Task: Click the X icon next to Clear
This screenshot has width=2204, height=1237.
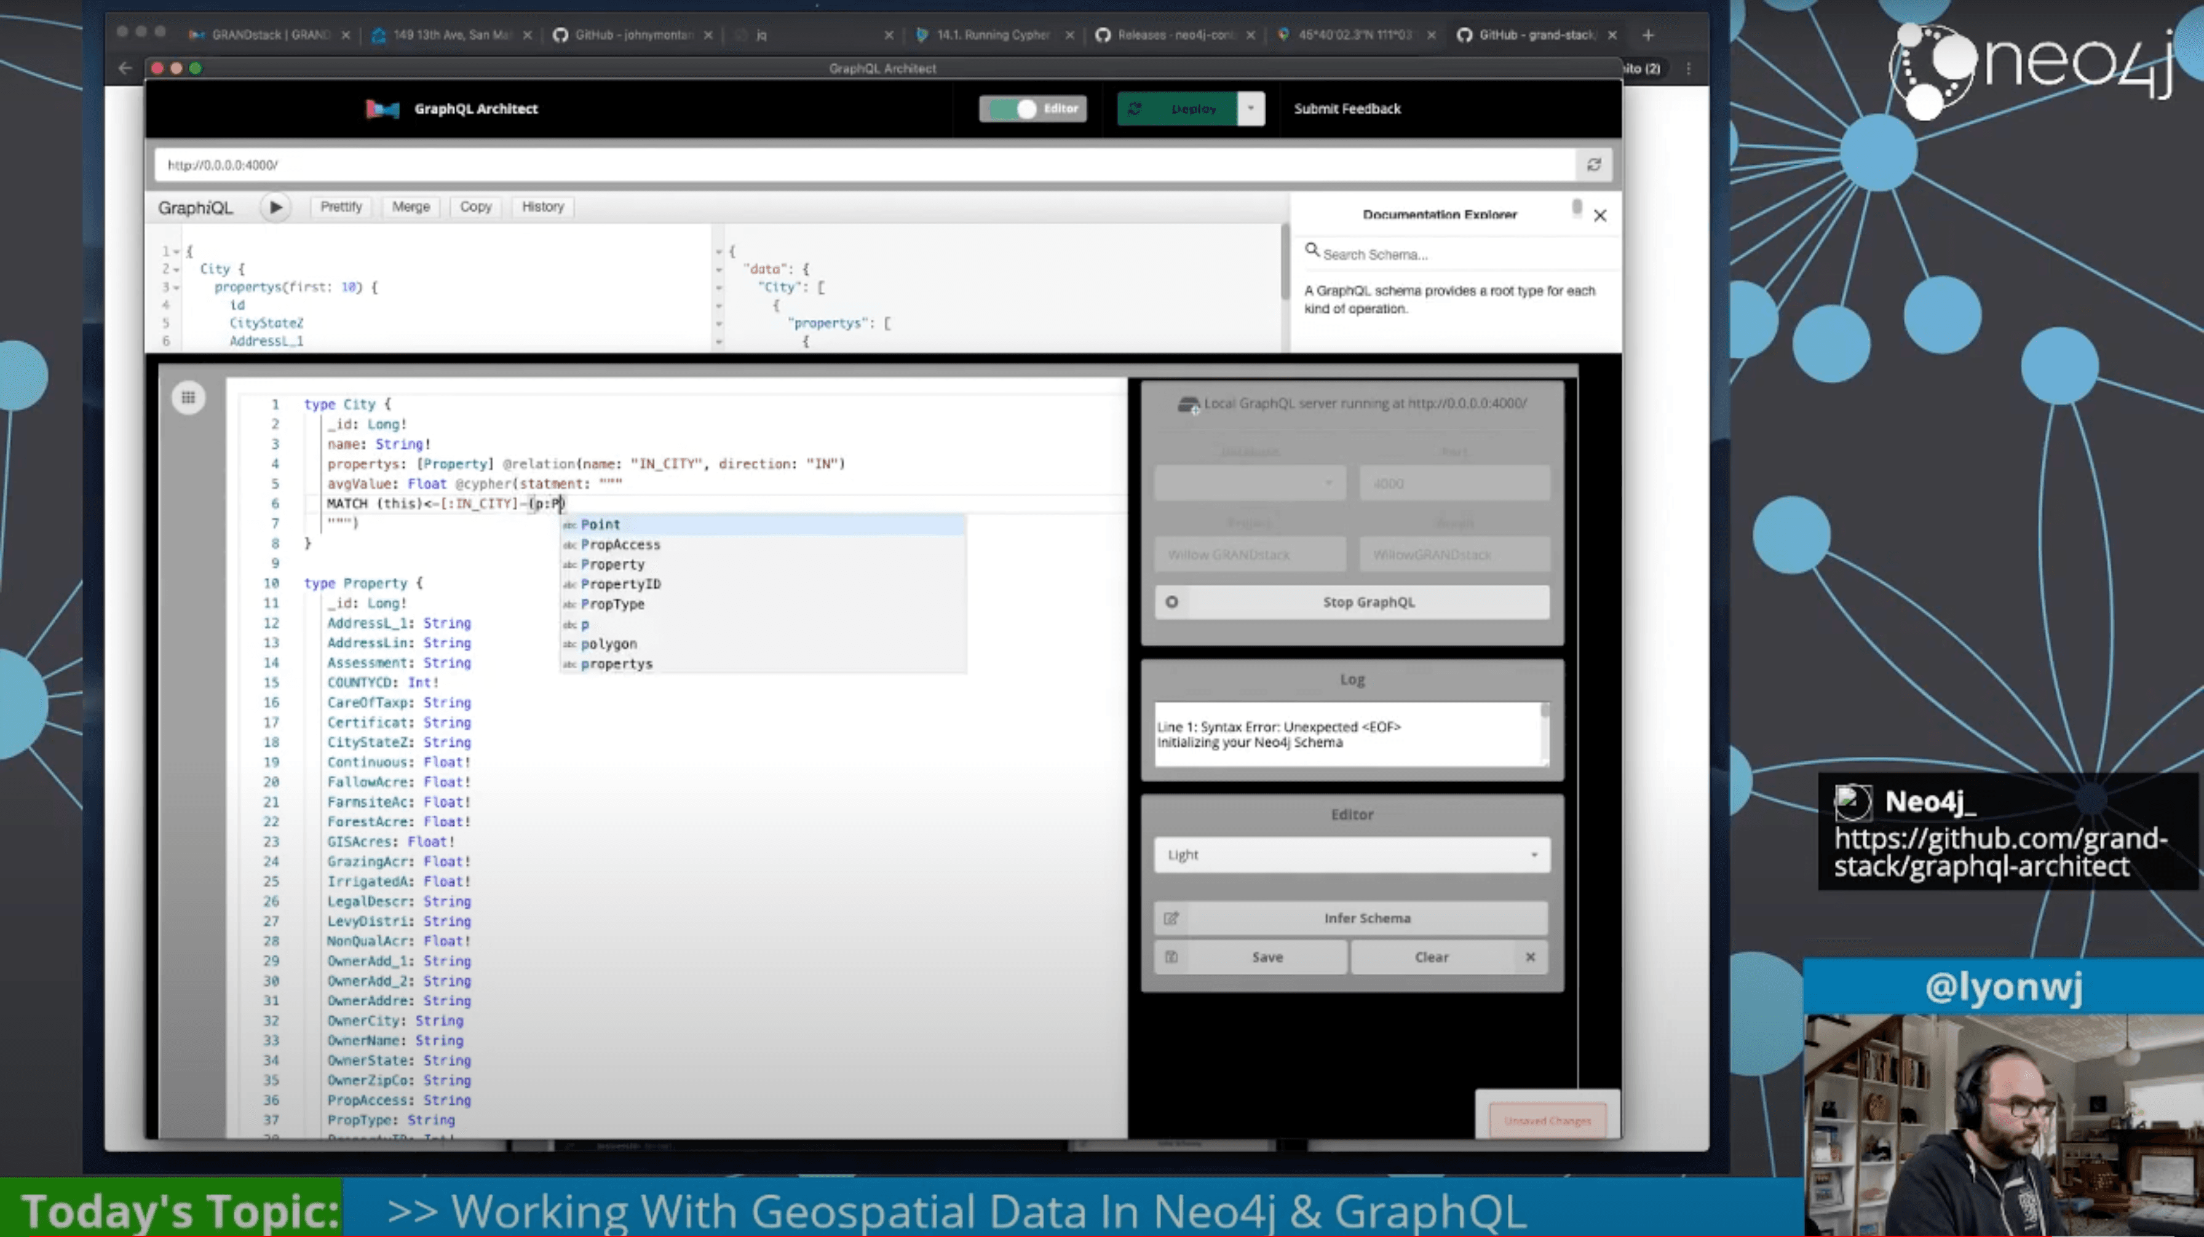Action: (1530, 957)
